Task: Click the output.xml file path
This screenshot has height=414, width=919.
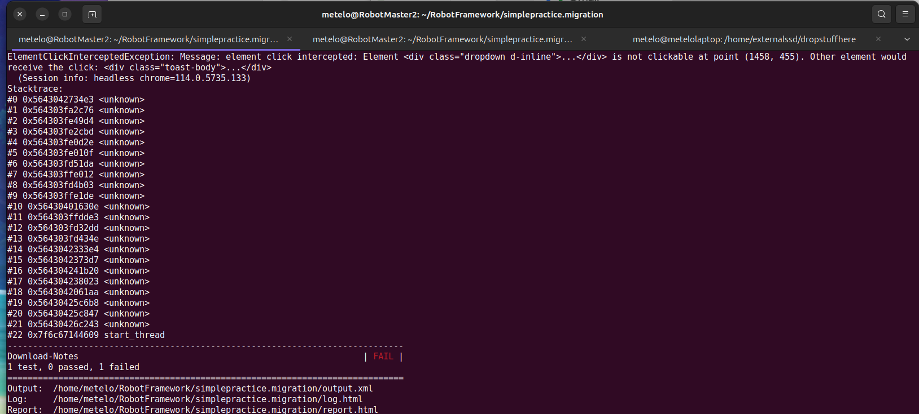Action: pos(213,389)
